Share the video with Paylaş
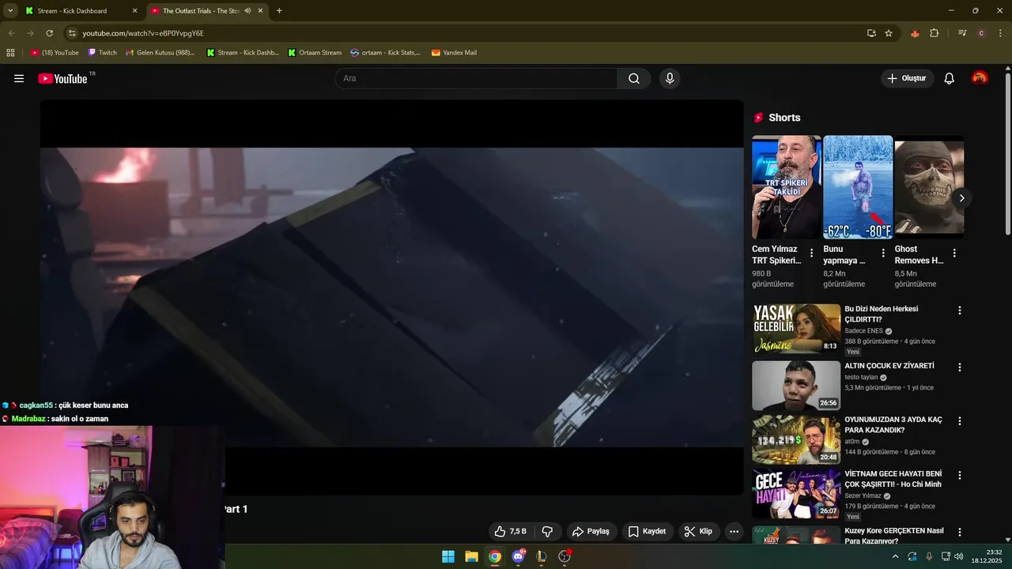 [591, 531]
